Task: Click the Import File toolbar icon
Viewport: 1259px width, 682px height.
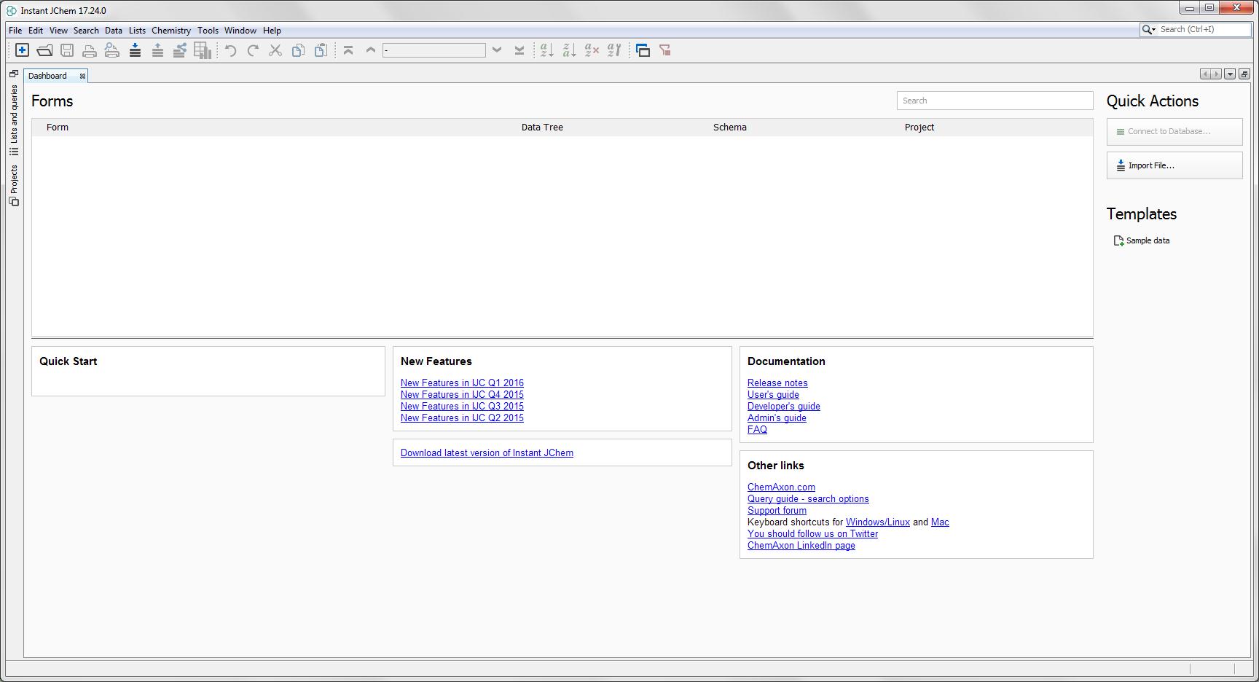Action: 135,50
